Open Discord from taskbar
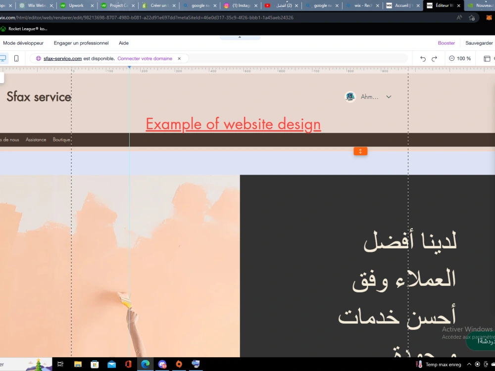The width and height of the screenshot is (495, 371). coord(162,364)
